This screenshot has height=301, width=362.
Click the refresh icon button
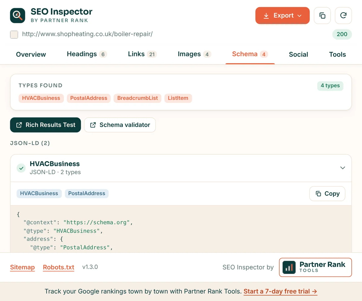[x=343, y=16]
